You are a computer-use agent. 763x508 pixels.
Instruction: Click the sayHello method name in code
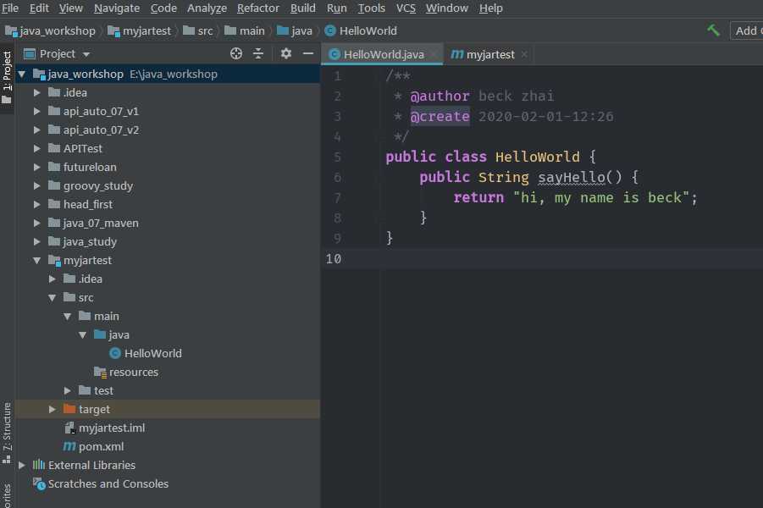point(572,177)
